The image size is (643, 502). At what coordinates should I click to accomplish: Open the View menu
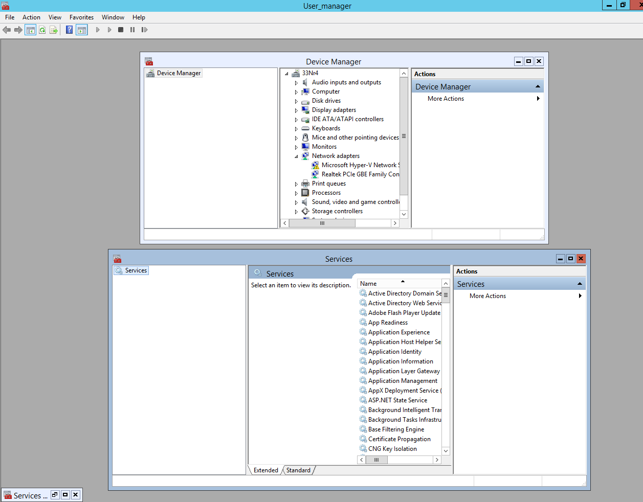point(55,17)
